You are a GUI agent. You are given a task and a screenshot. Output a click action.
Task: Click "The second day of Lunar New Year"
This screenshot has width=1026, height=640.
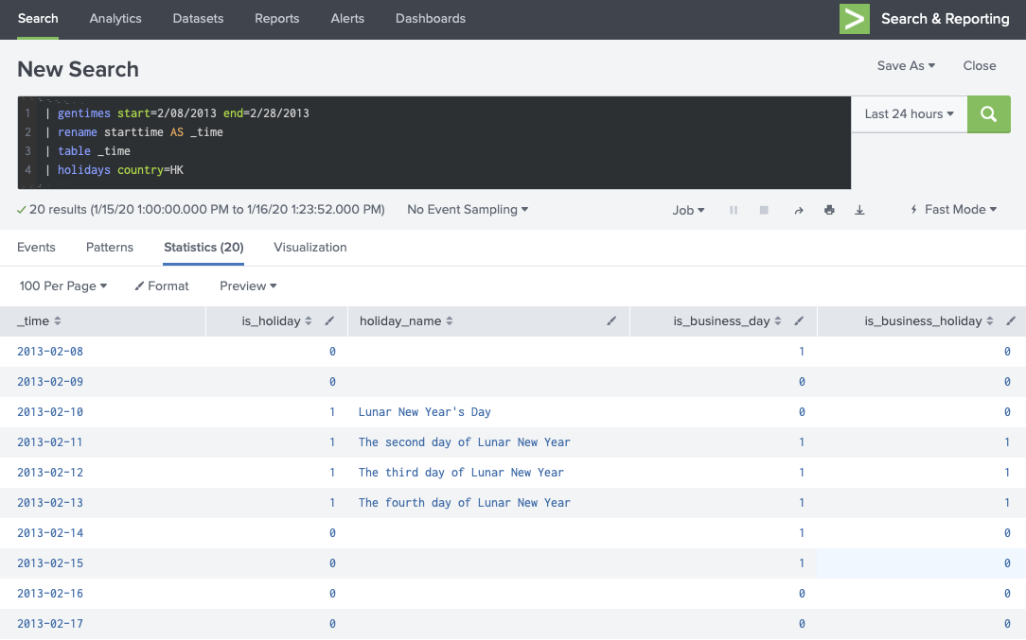pos(465,441)
